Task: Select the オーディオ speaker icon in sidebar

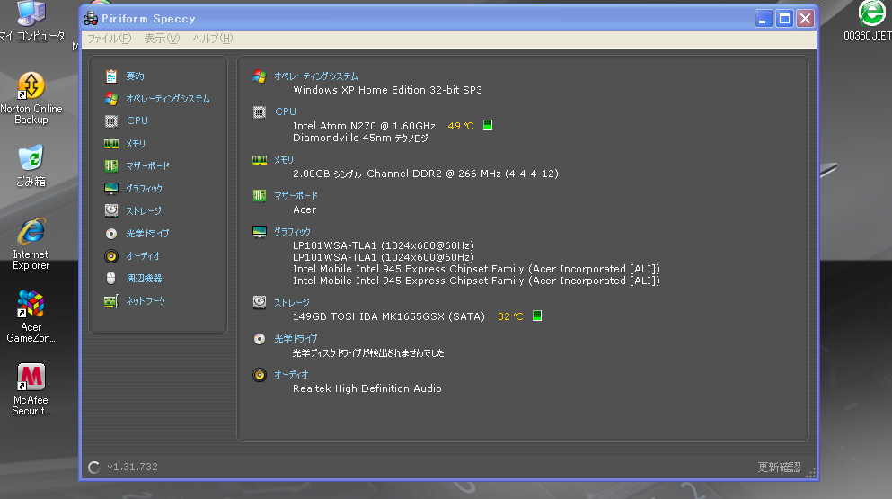Action: coord(110,255)
